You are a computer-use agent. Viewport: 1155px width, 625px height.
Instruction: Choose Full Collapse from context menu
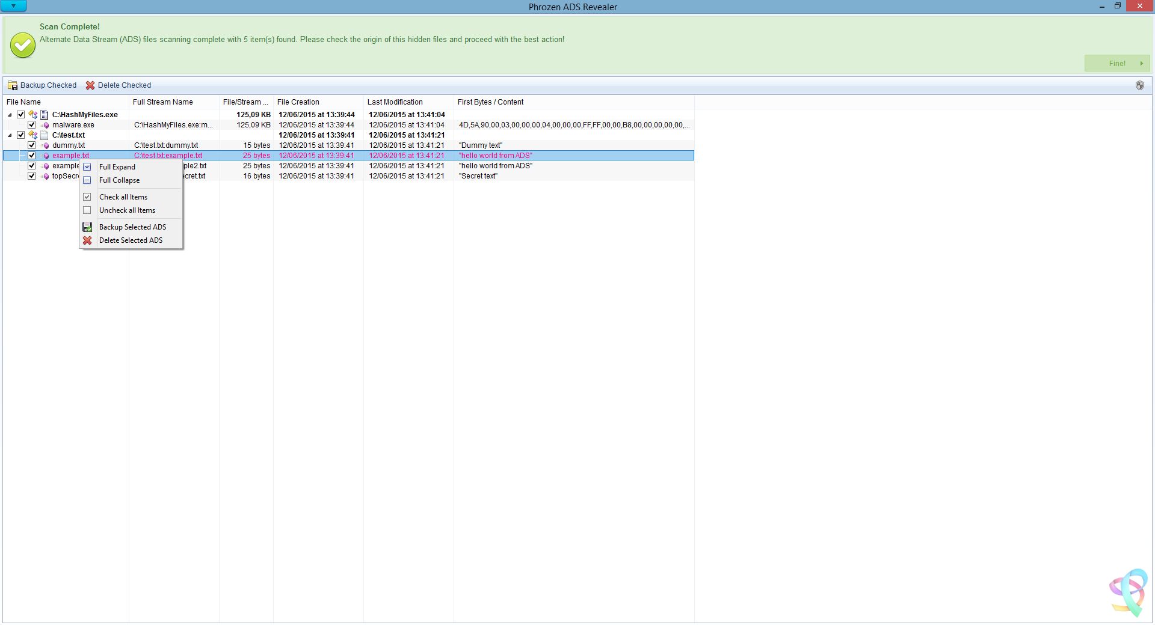point(131,180)
